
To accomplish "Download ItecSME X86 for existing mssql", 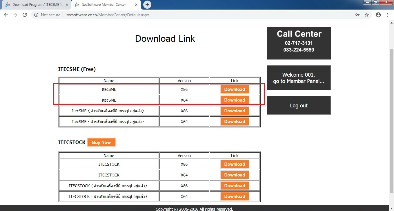I will [x=235, y=111].
